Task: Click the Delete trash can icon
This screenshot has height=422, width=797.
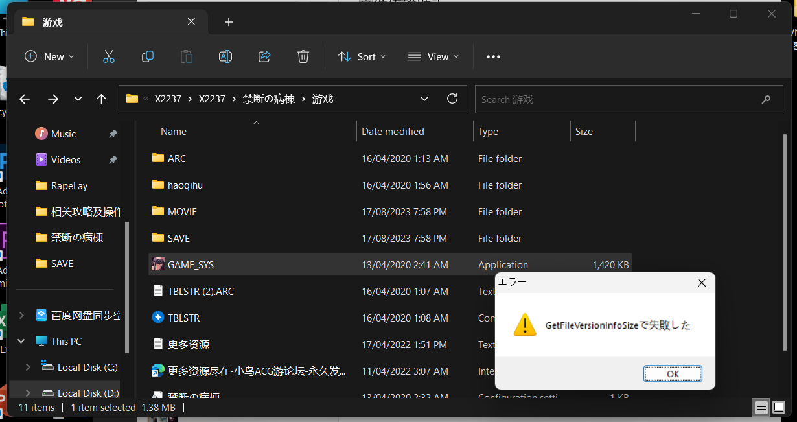Action: (x=303, y=56)
